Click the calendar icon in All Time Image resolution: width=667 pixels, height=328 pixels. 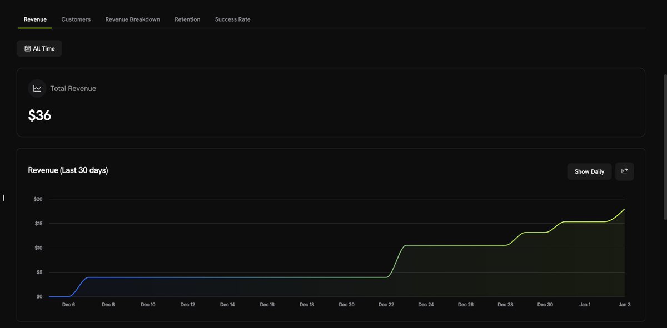tap(27, 48)
